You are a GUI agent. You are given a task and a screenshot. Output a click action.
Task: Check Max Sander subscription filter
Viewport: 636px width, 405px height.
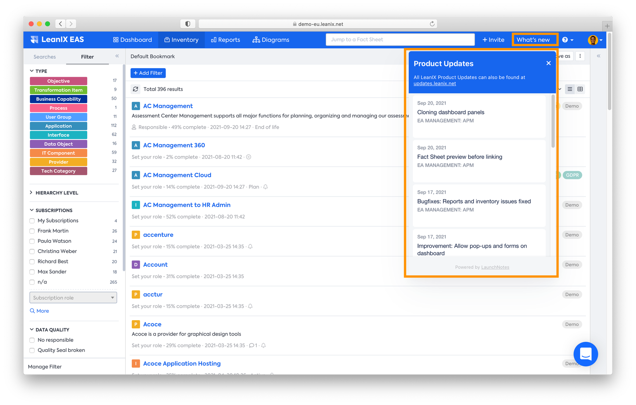32,272
